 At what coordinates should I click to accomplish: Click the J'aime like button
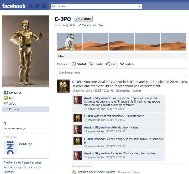point(83,19)
